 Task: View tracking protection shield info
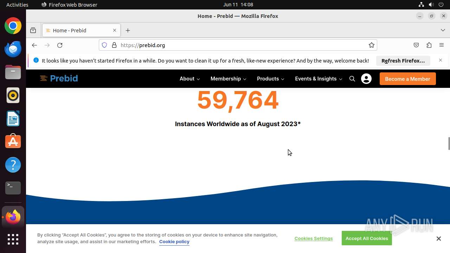(104, 45)
